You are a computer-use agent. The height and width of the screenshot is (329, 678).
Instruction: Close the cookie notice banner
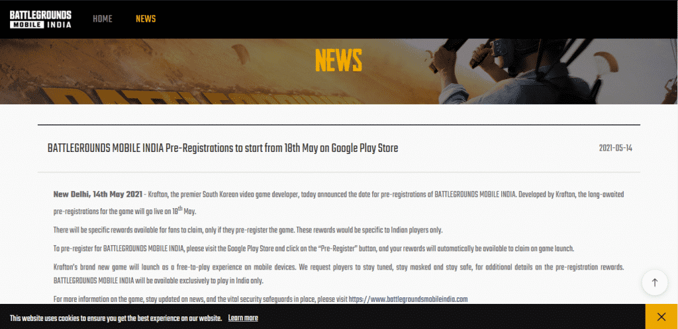[661, 317]
